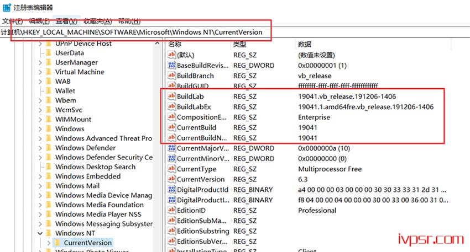Click the registry path address bar
The height and width of the screenshot is (252, 470).
235,33
